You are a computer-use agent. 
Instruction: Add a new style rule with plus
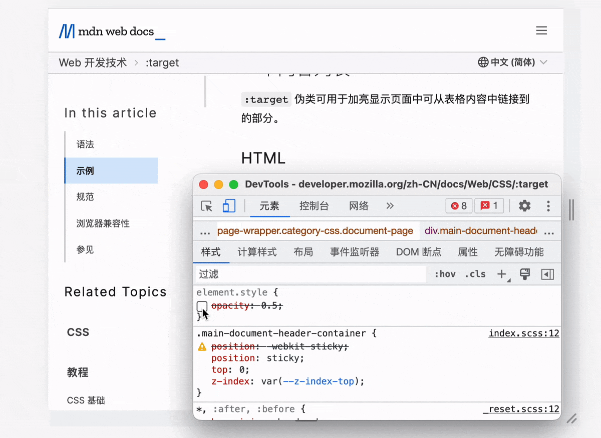tap(501, 274)
